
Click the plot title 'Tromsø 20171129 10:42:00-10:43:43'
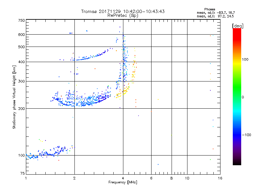click(x=123, y=11)
